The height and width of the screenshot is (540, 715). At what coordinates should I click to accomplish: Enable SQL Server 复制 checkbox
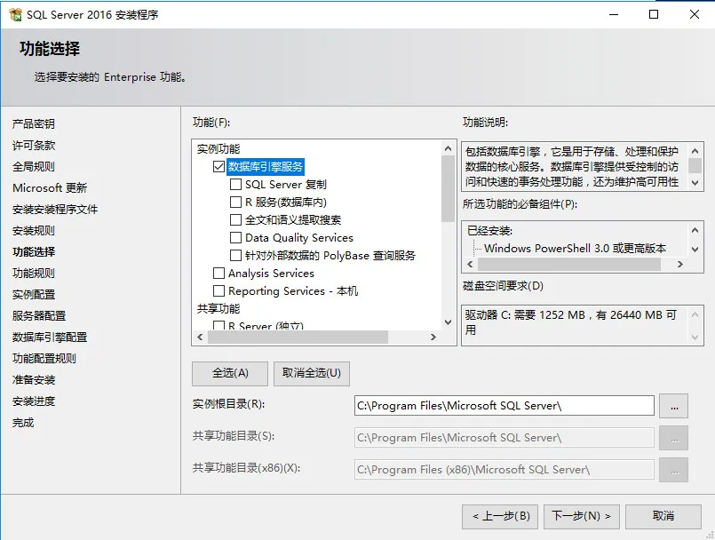(235, 184)
